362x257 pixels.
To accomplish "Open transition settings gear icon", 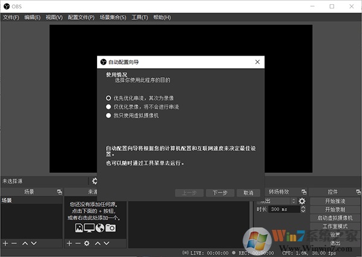I will click(302, 201).
